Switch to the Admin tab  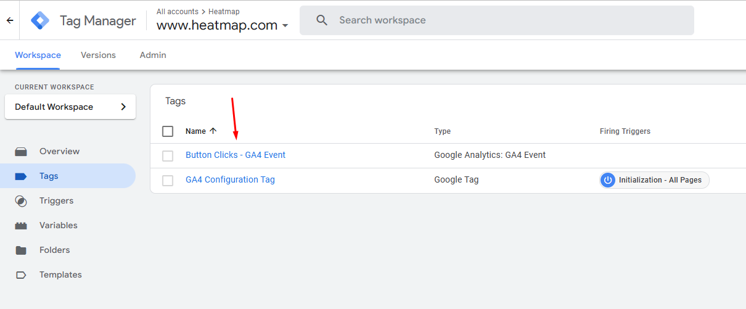[x=153, y=55]
